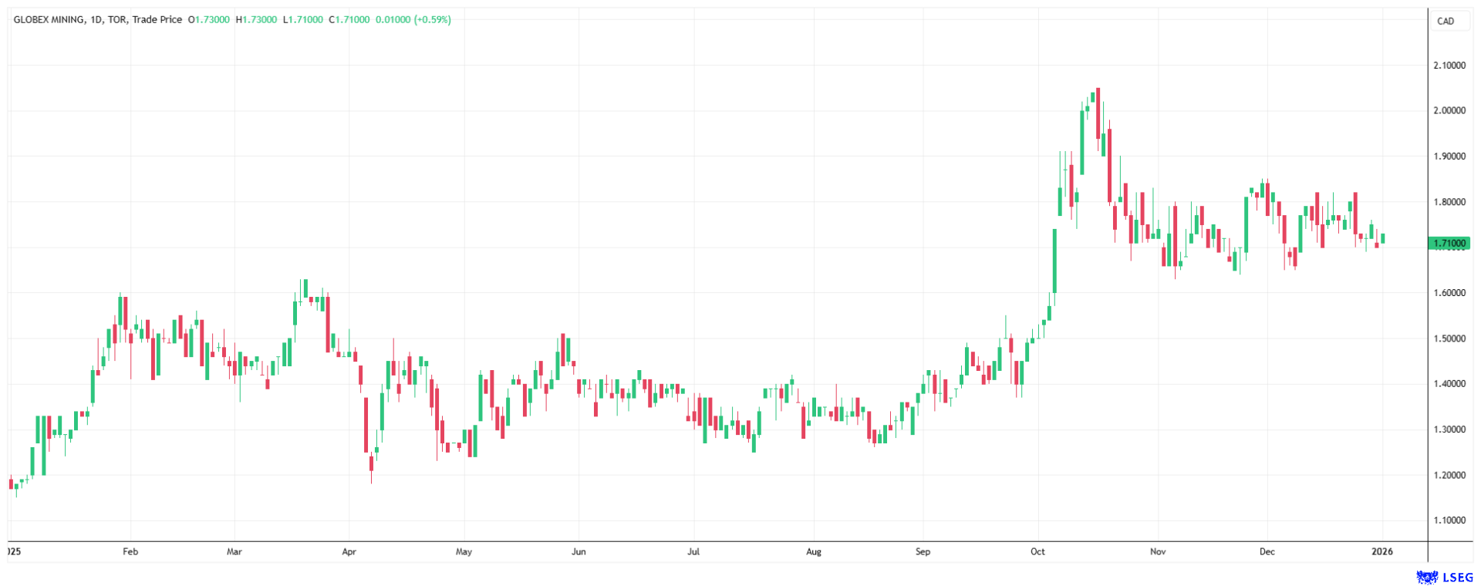1481x586 pixels.
Task: Click the 1.10000 price axis label
Action: 1449,520
